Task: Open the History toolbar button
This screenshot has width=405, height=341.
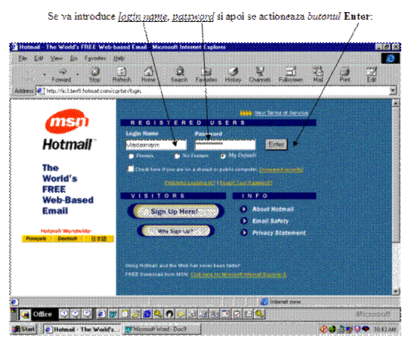Action: [x=233, y=75]
